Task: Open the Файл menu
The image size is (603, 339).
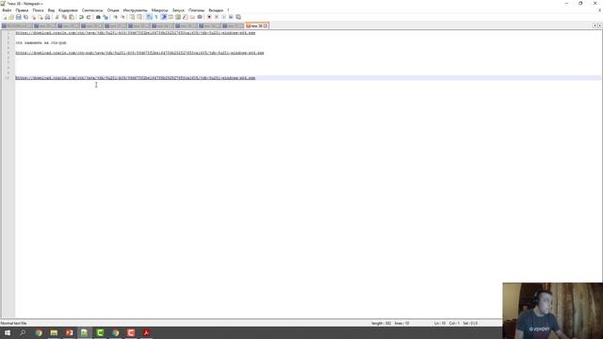Action: [7, 10]
